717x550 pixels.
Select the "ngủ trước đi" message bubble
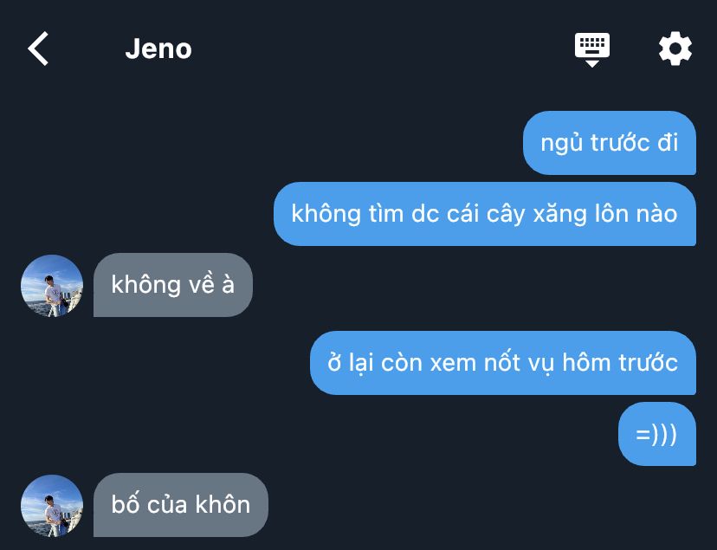pyautogui.click(x=609, y=143)
